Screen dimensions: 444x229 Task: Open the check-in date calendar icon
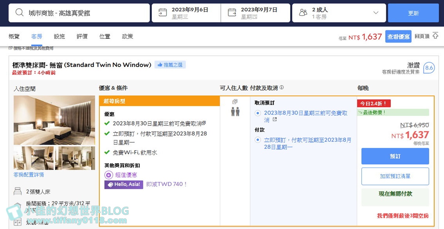(163, 13)
